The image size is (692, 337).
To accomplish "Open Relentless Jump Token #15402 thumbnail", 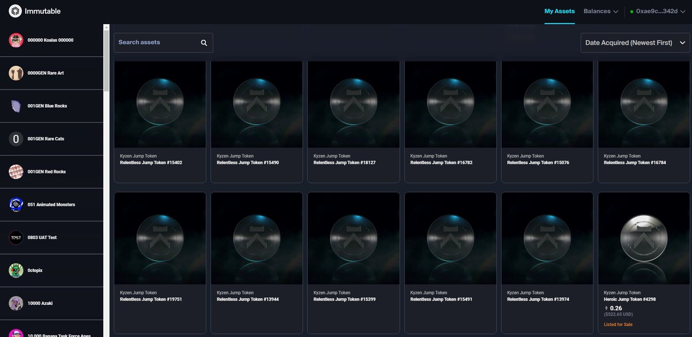I will 160,104.
